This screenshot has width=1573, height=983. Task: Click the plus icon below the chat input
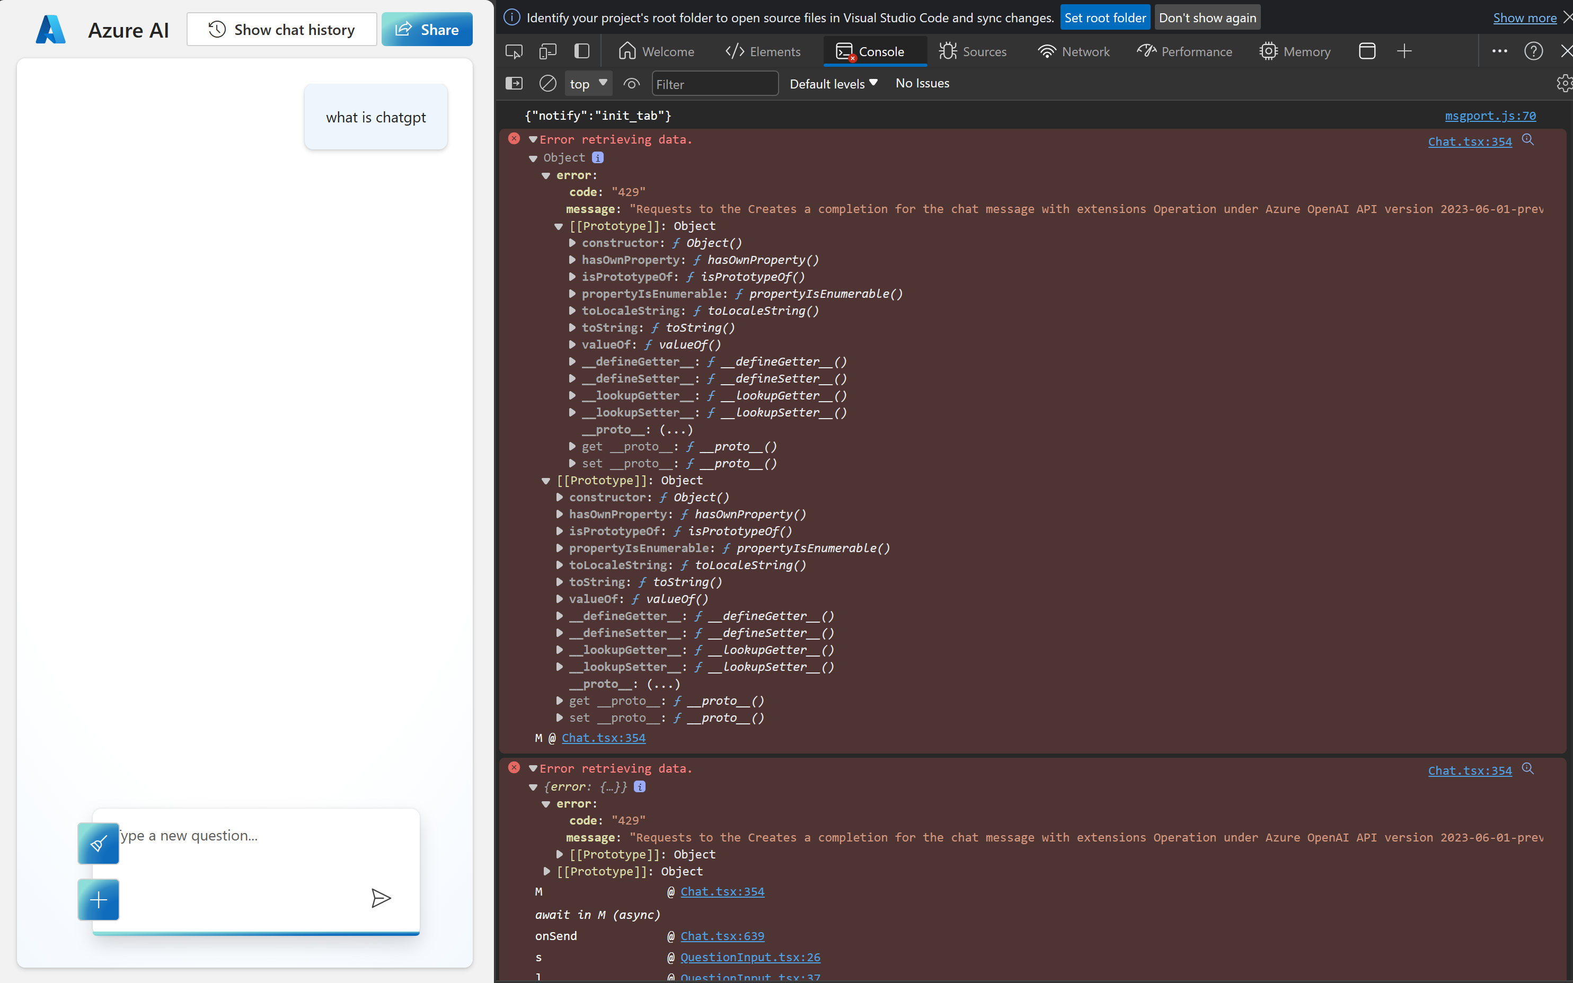98,900
